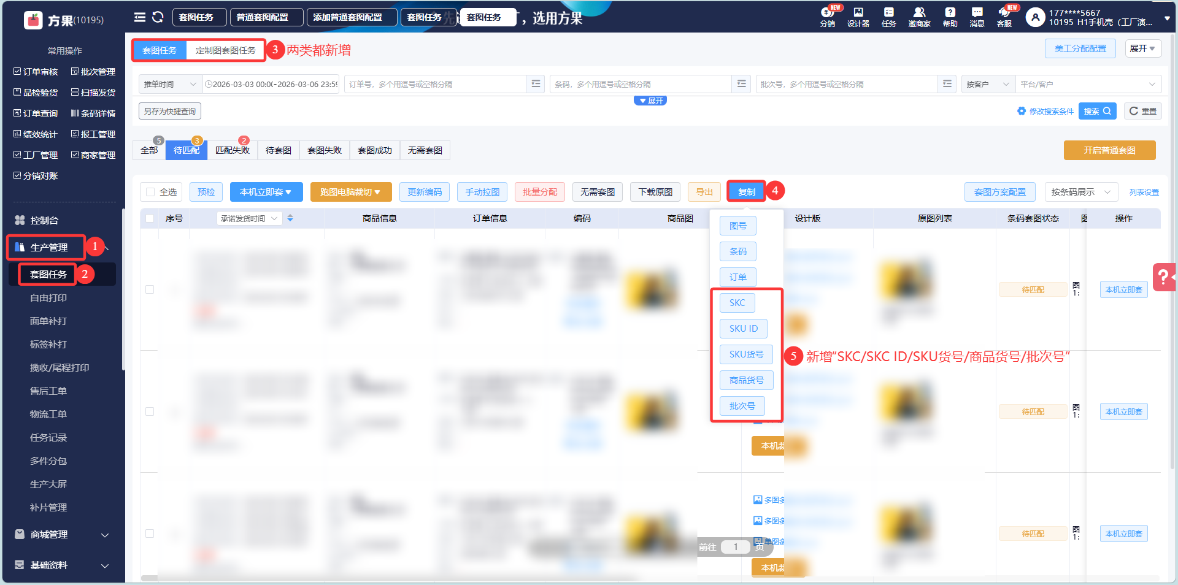This screenshot has width=1178, height=585.
Task: Open 订单审核 quick action
Action: coord(36,72)
